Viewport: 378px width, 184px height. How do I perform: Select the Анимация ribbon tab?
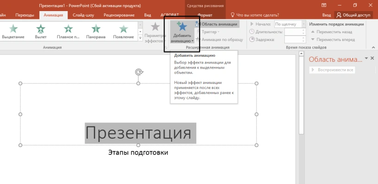click(x=53, y=15)
